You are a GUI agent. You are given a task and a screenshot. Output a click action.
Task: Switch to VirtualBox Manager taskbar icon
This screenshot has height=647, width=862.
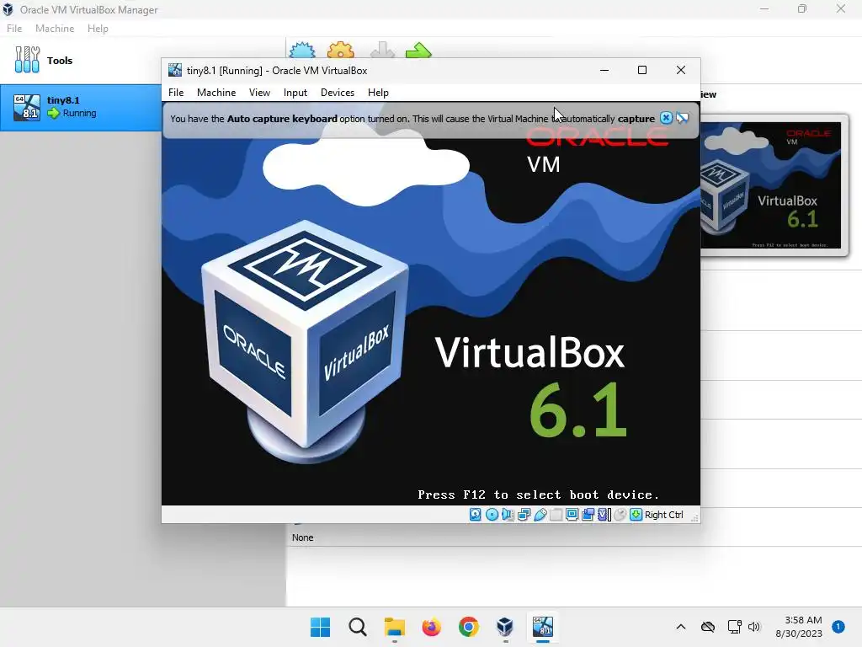pyautogui.click(x=505, y=627)
